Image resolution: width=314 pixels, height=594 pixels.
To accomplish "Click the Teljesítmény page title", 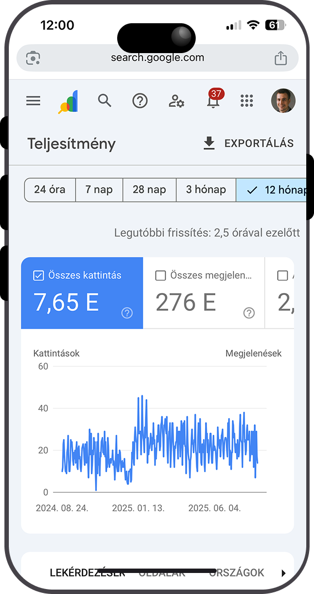I will click(71, 144).
